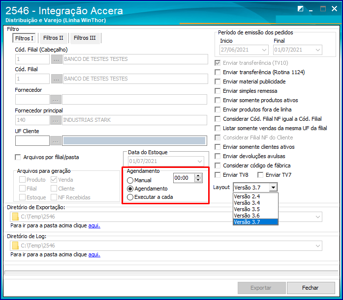Choose Versão 3.6 from Layout list

click(255, 216)
